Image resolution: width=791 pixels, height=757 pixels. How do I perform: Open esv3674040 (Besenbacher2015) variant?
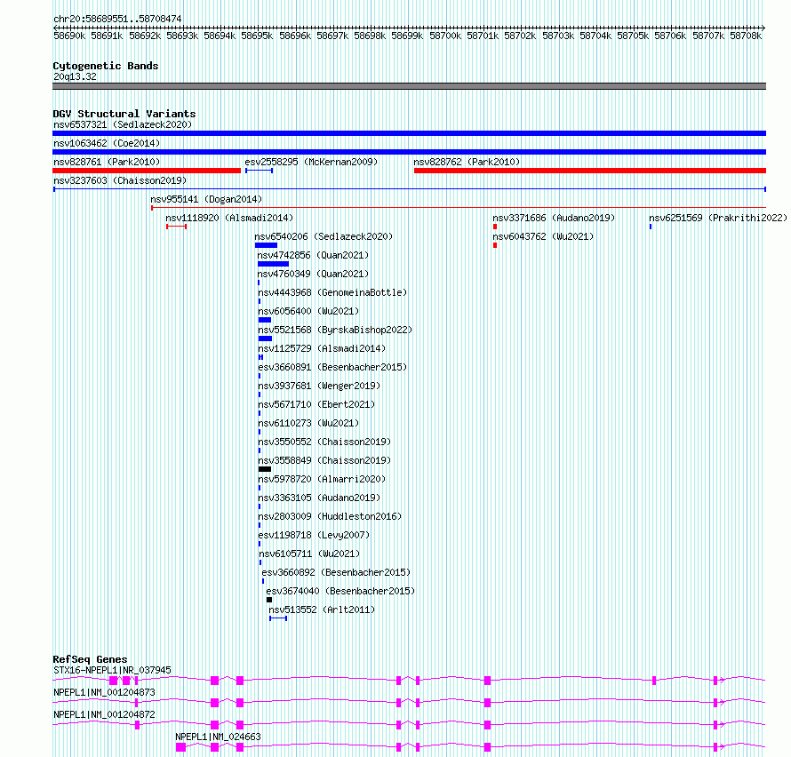click(340, 591)
